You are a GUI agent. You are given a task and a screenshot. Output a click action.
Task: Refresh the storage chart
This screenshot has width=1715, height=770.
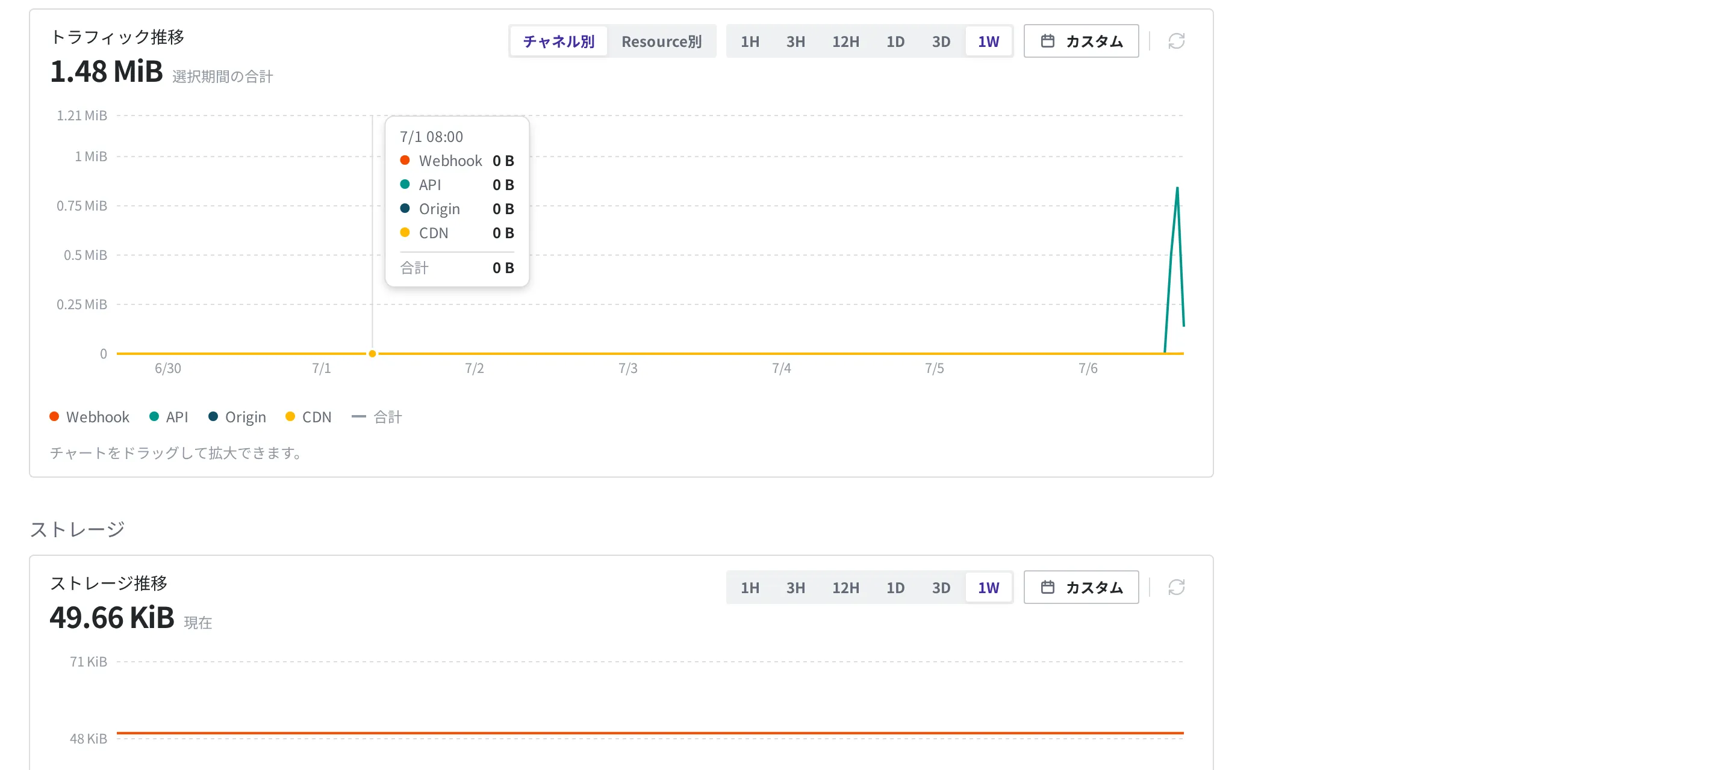(x=1175, y=587)
